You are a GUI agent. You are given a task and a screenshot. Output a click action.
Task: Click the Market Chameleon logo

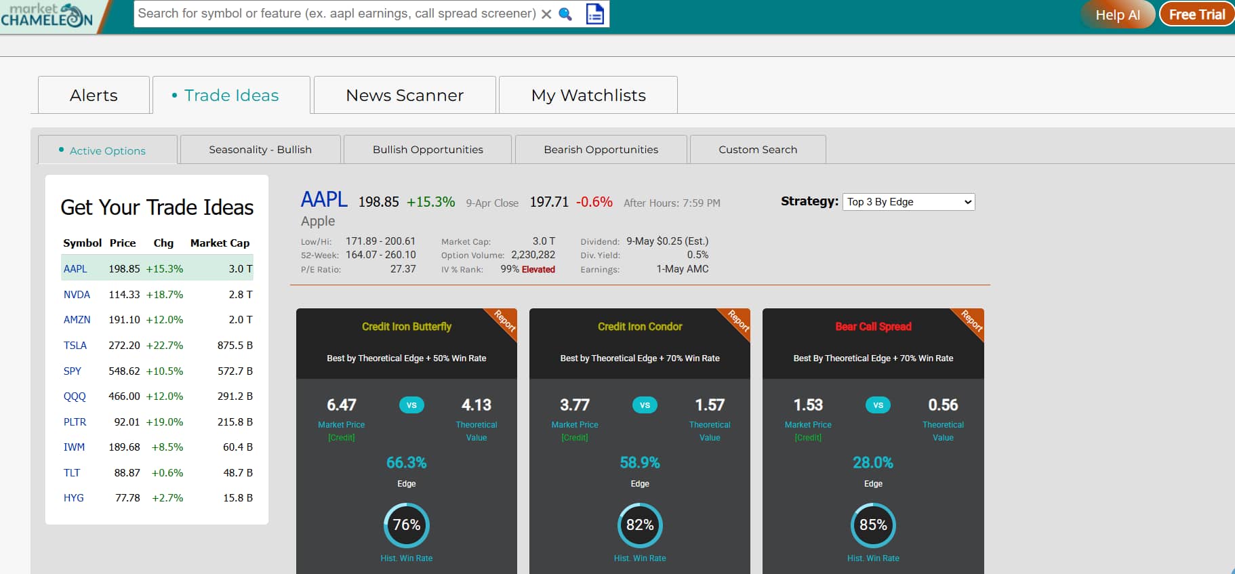(47, 14)
